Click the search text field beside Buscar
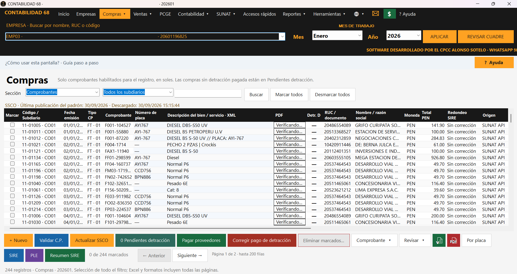 [x=208, y=93]
